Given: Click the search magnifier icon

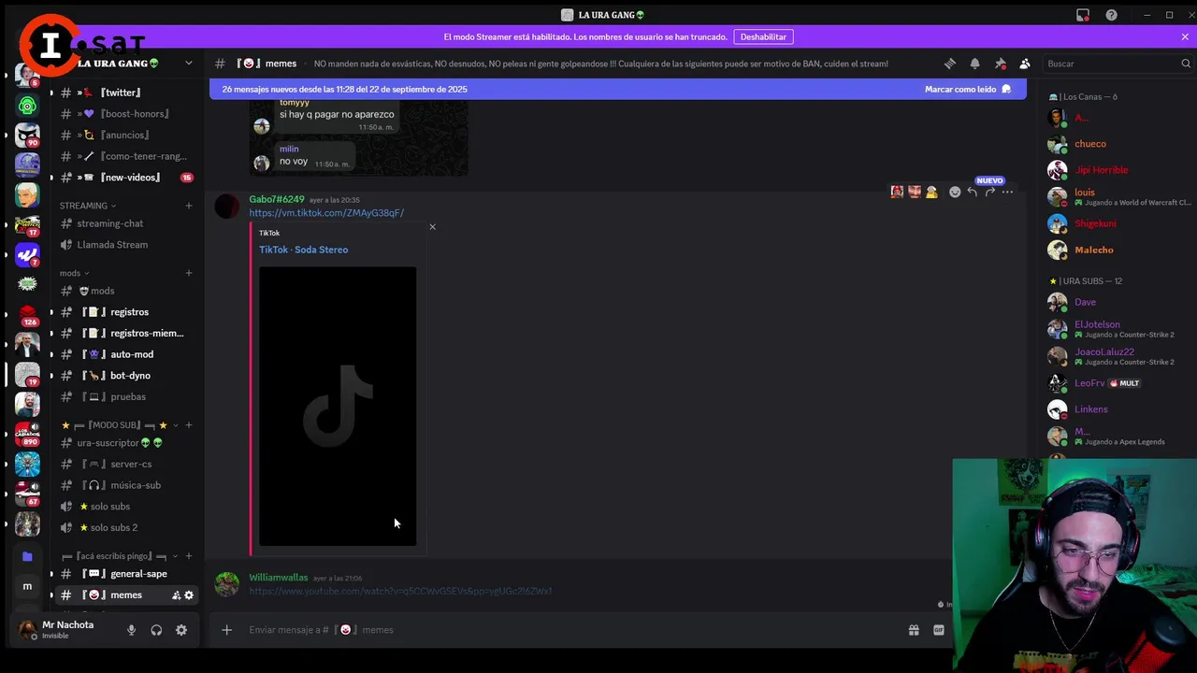Looking at the screenshot, I should pyautogui.click(x=1186, y=64).
